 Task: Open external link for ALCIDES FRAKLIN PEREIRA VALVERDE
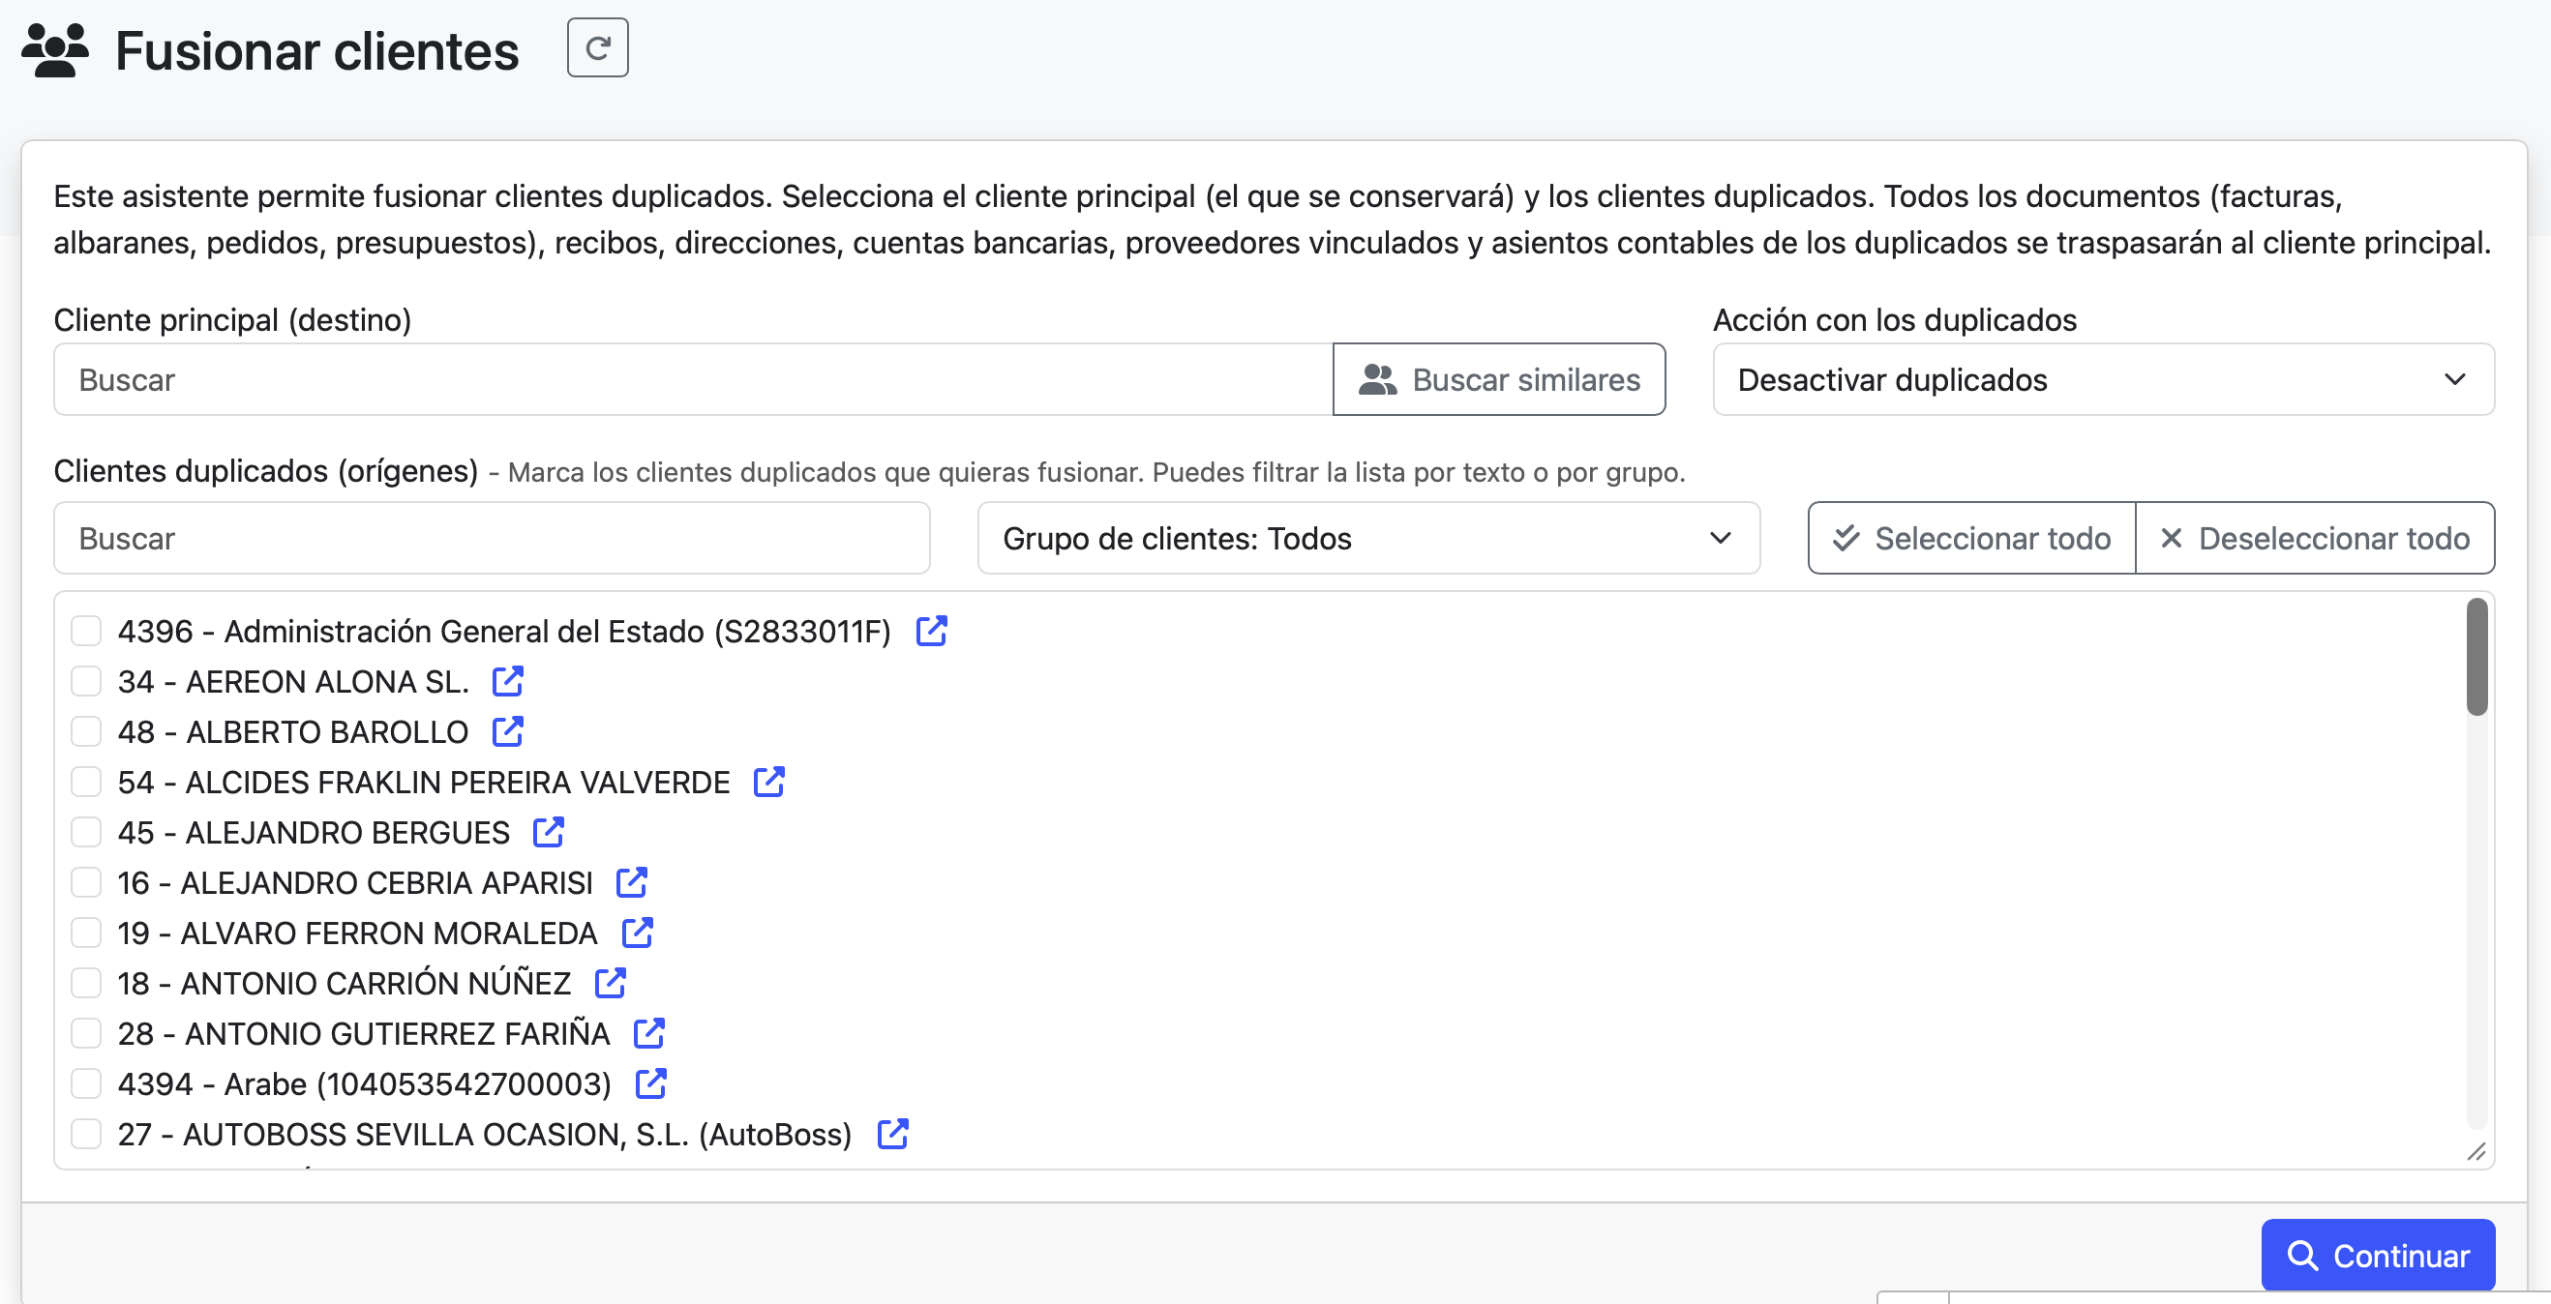point(768,782)
